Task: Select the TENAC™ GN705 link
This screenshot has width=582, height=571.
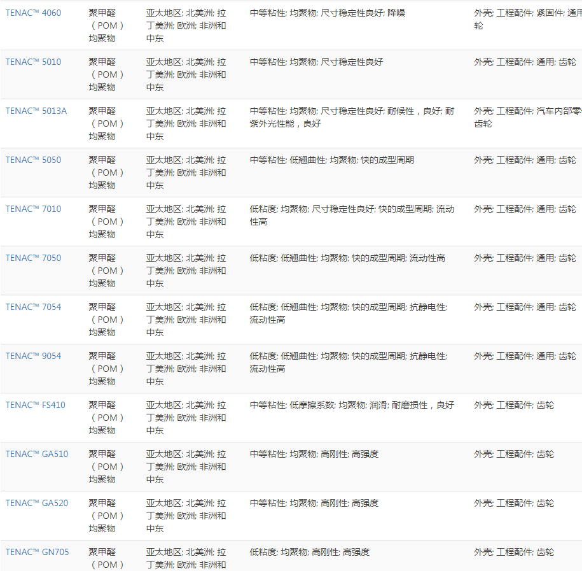Action: click(x=38, y=552)
